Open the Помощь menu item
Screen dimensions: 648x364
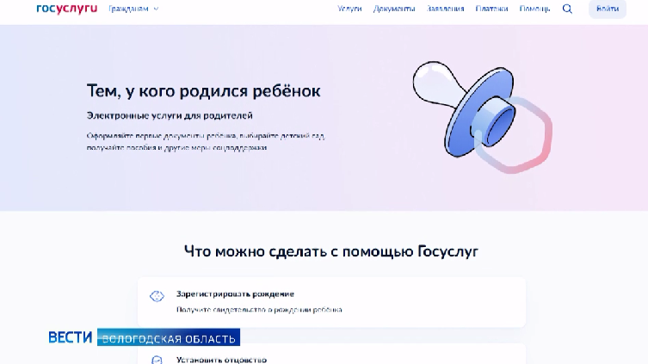tap(534, 9)
